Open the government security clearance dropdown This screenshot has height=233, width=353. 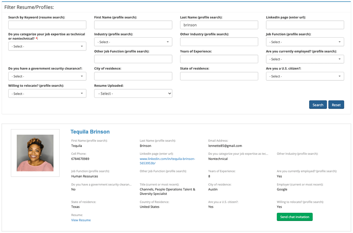click(x=47, y=76)
